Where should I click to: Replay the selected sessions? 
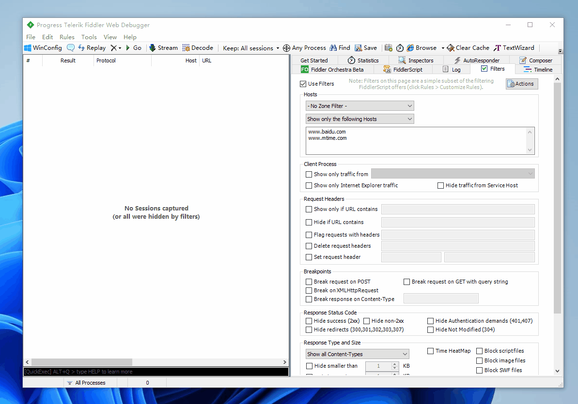(x=92, y=48)
